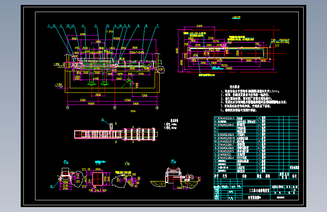327x212 pixels.
Task: Click note 5 of the technical requirements
Action: [x=246, y=106]
